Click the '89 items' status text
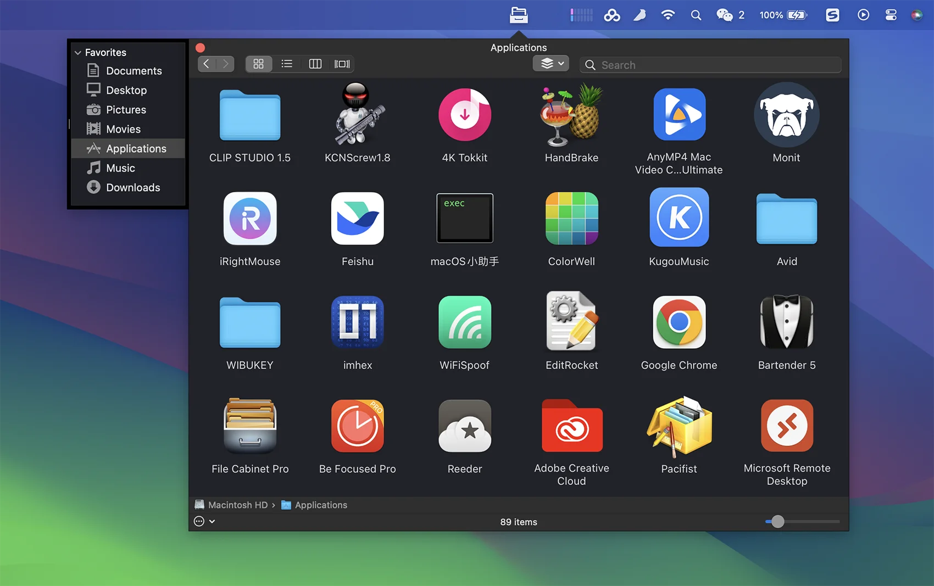This screenshot has height=586, width=934. (x=519, y=522)
